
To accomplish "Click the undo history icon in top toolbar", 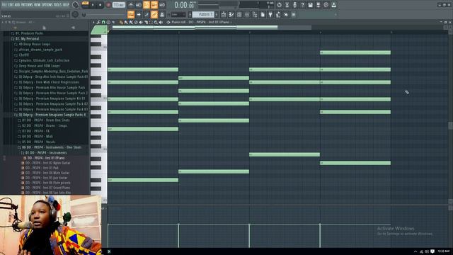I will 280,5.
